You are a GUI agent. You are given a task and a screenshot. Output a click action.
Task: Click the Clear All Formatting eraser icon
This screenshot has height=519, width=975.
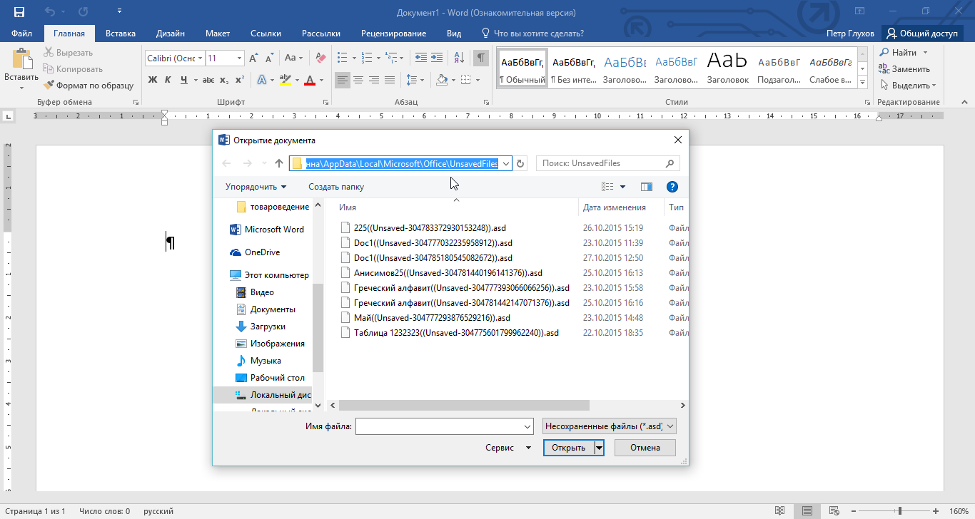point(320,58)
